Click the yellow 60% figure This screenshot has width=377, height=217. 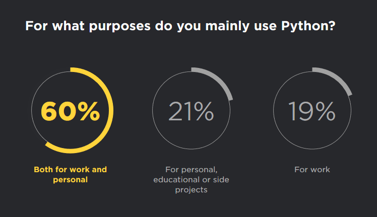click(70, 111)
